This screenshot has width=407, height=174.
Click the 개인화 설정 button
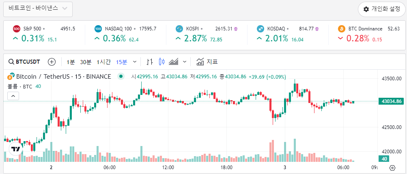click(x=381, y=9)
